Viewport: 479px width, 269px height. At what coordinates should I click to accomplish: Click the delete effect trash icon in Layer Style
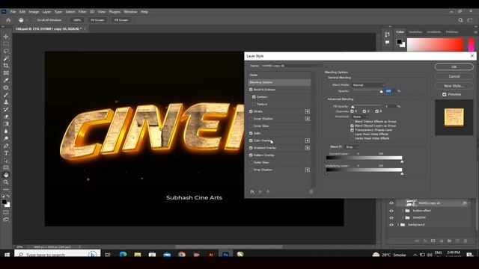click(311, 191)
